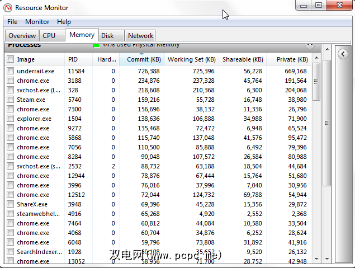Click the outer pane scrollbar thumb

click(x=326, y=123)
